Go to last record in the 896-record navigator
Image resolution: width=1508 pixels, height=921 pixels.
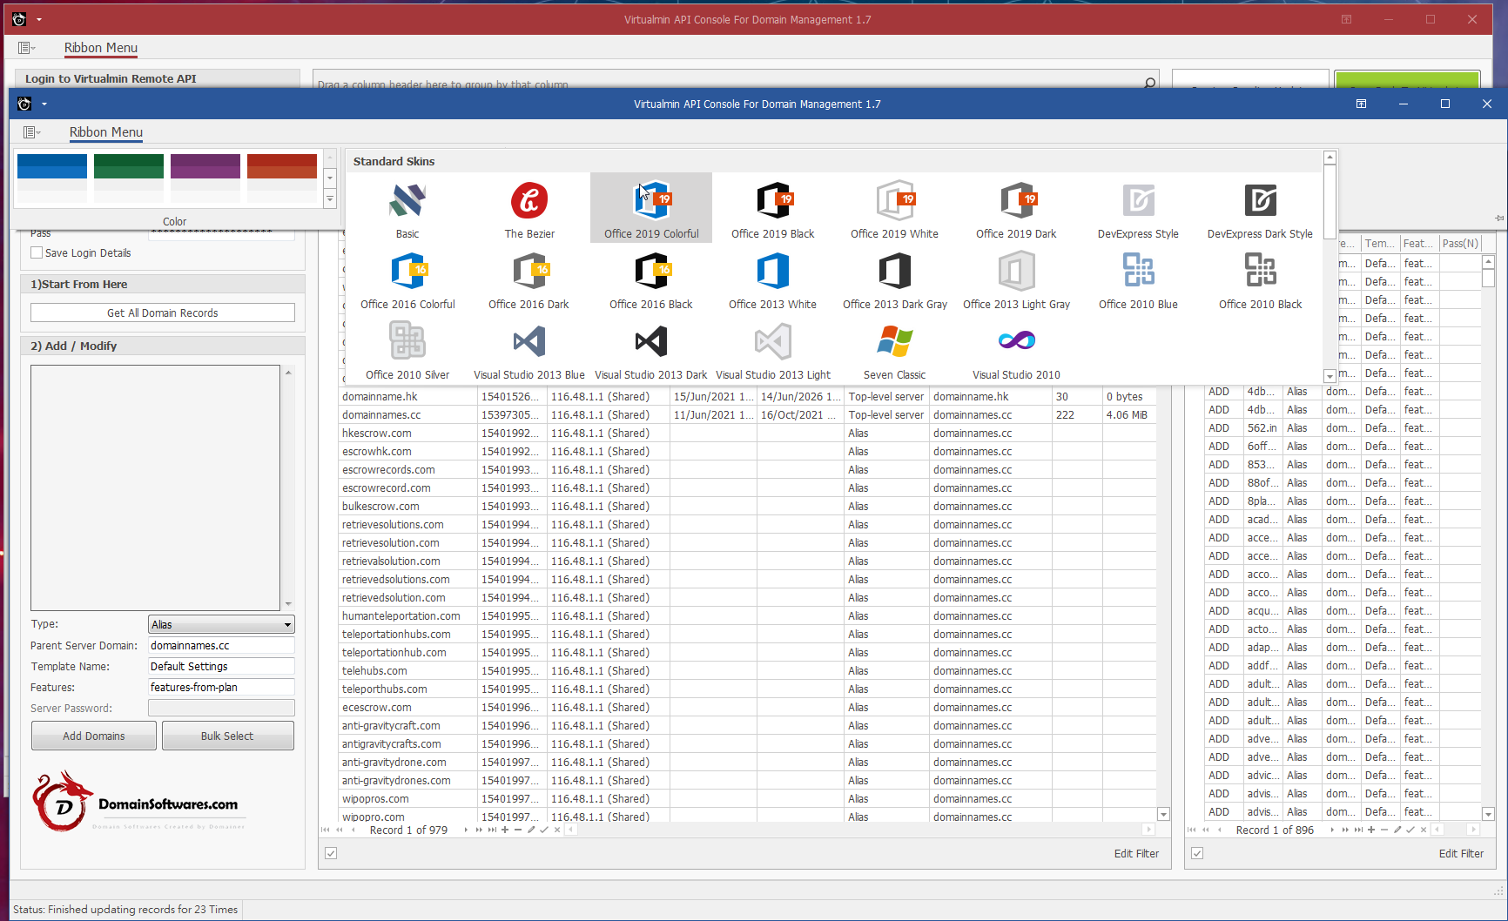pyautogui.click(x=1358, y=830)
